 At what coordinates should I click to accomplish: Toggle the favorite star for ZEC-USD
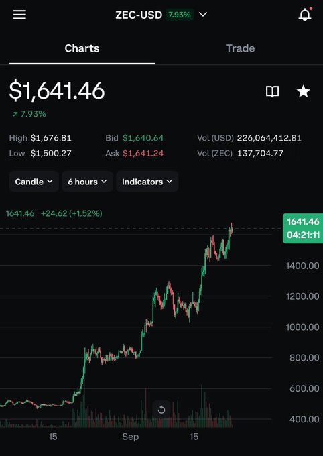303,92
